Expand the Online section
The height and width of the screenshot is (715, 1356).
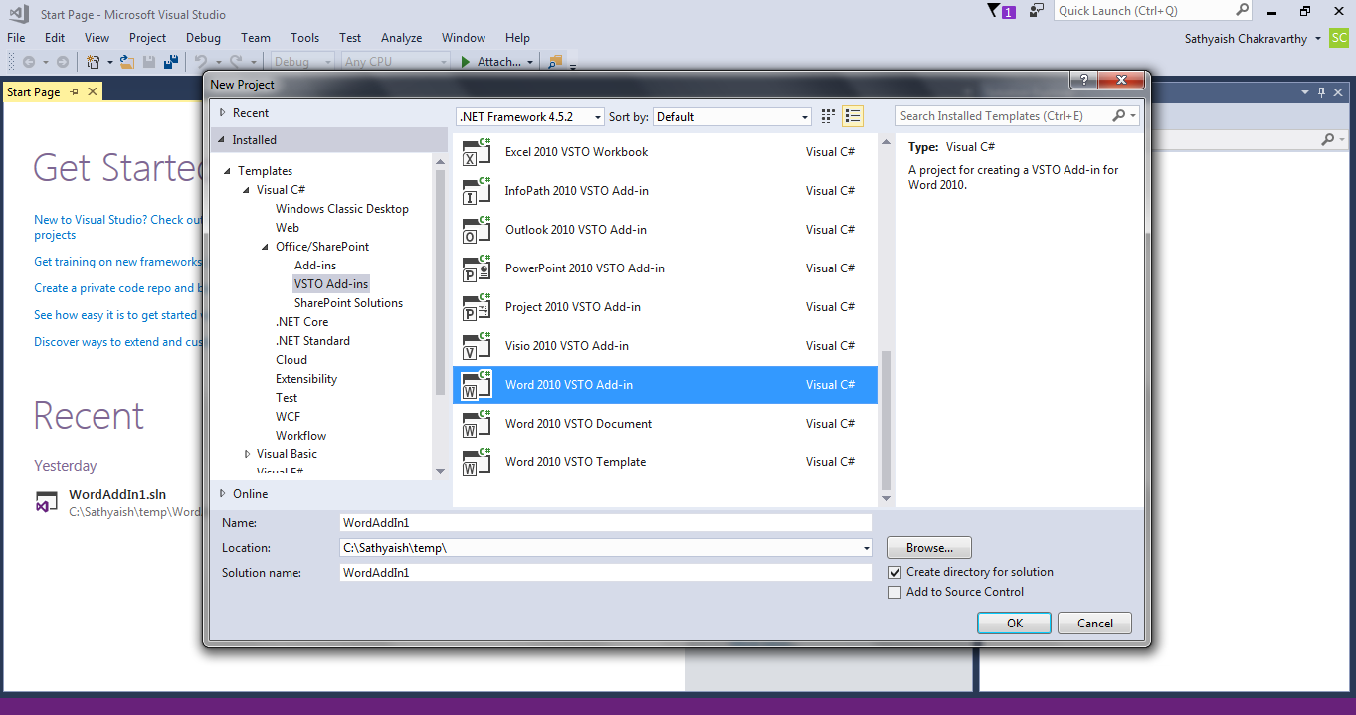223,494
